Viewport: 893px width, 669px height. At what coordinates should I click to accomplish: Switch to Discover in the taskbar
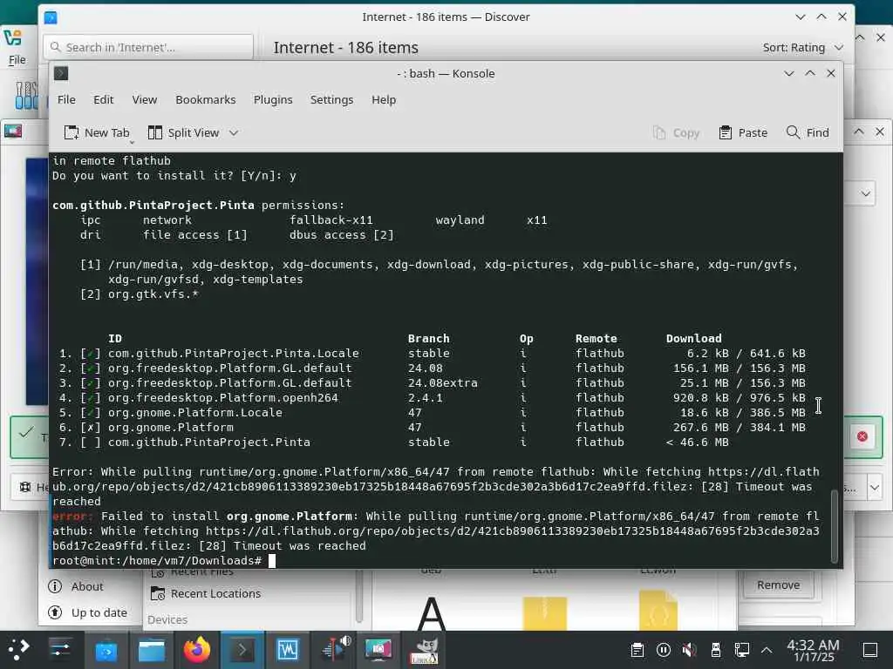click(x=106, y=650)
